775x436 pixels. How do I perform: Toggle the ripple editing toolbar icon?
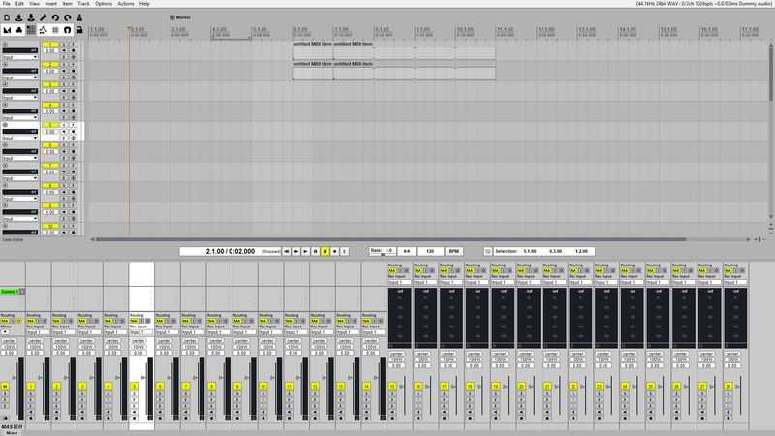(x=31, y=30)
